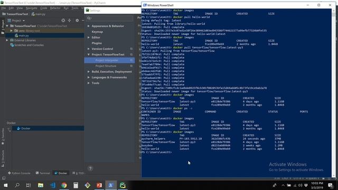
Task: Click busybox row in PowerShell output
Action: coord(212,146)
